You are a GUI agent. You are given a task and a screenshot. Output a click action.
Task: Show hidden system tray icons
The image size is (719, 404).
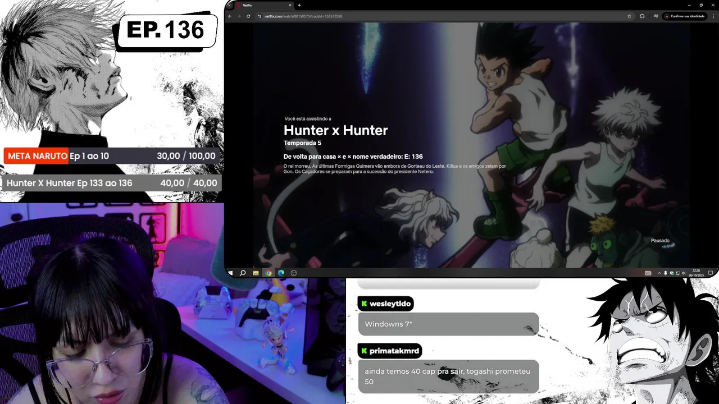coord(659,273)
